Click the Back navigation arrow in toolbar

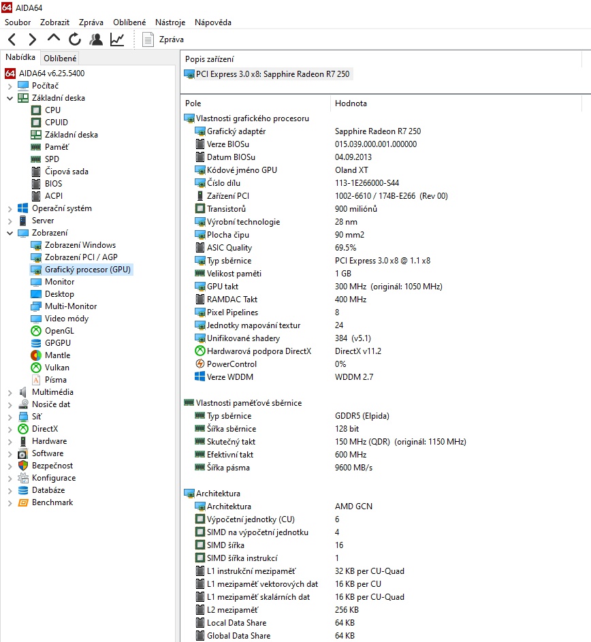click(x=12, y=39)
